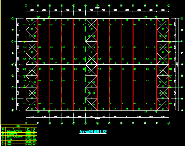Image resolution: width=185 pixels, height=146 pixels.
Task: Click left-side axis bubble J
Action: click(x=13, y=19)
